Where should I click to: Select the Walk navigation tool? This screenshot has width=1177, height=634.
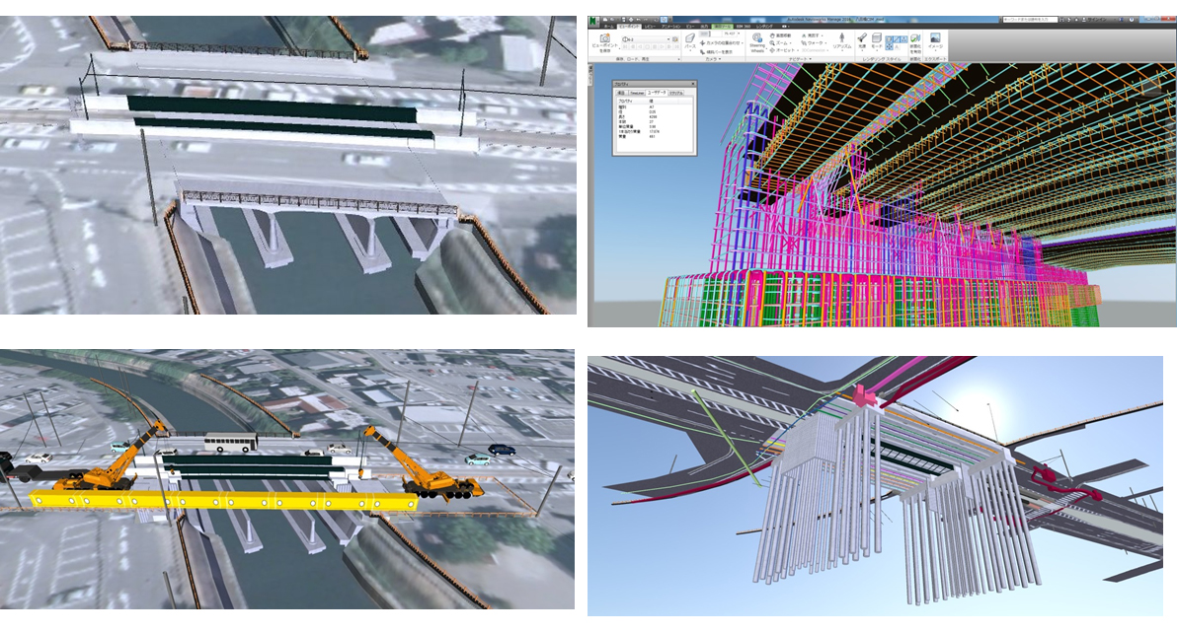point(802,43)
